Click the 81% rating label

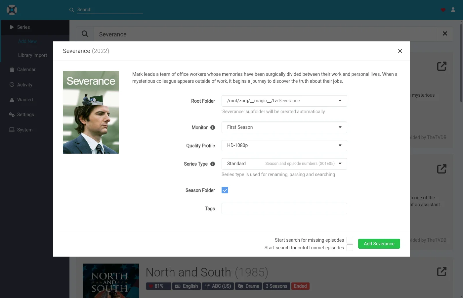tap(158, 286)
